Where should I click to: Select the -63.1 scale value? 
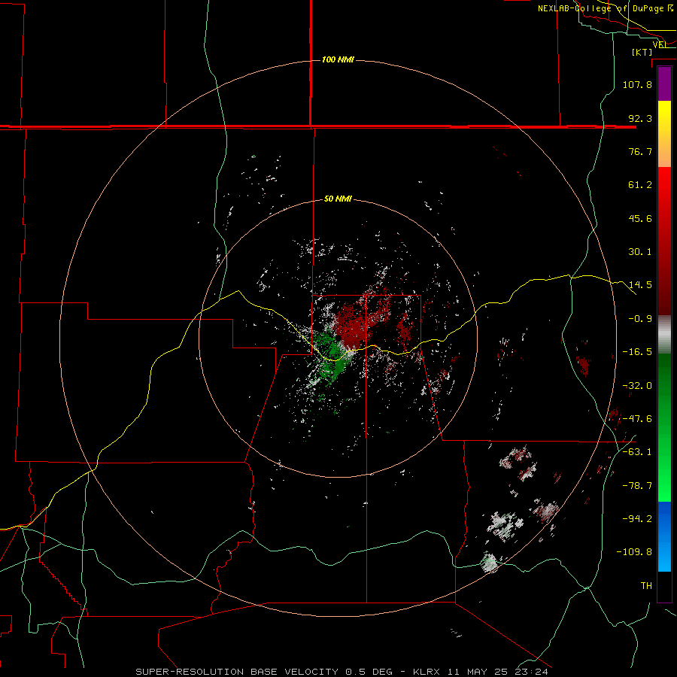637,452
